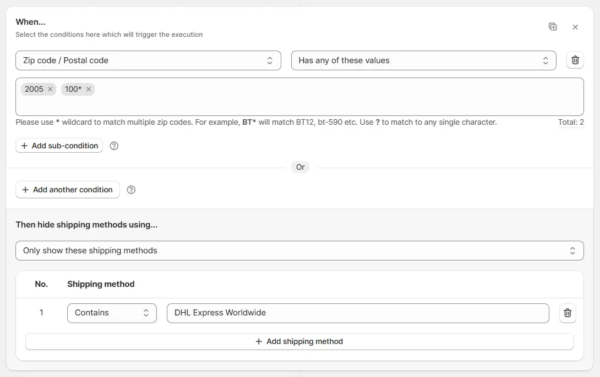The width and height of the screenshot is (600, 377).
Task: Open help icon beside Add sub-condition
Action: tap(114, 146)
